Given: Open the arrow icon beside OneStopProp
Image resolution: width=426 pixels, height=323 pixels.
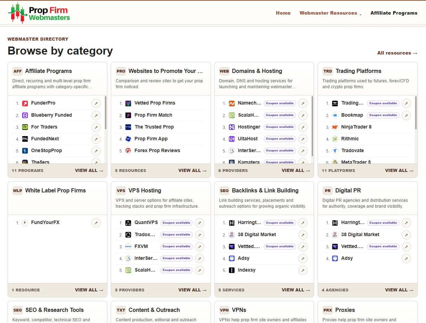Looking at the screenshot, I should click(96, 150).
